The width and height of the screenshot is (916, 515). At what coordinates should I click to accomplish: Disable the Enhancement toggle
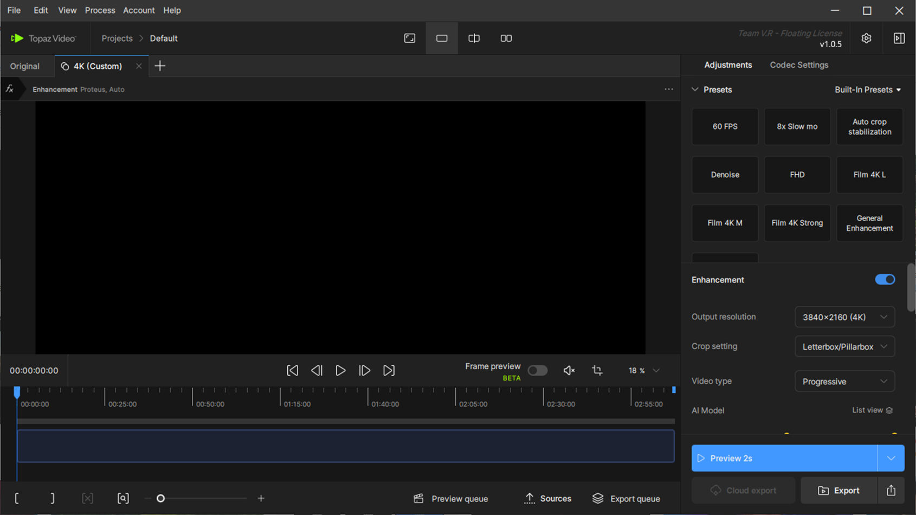point(885,279)
